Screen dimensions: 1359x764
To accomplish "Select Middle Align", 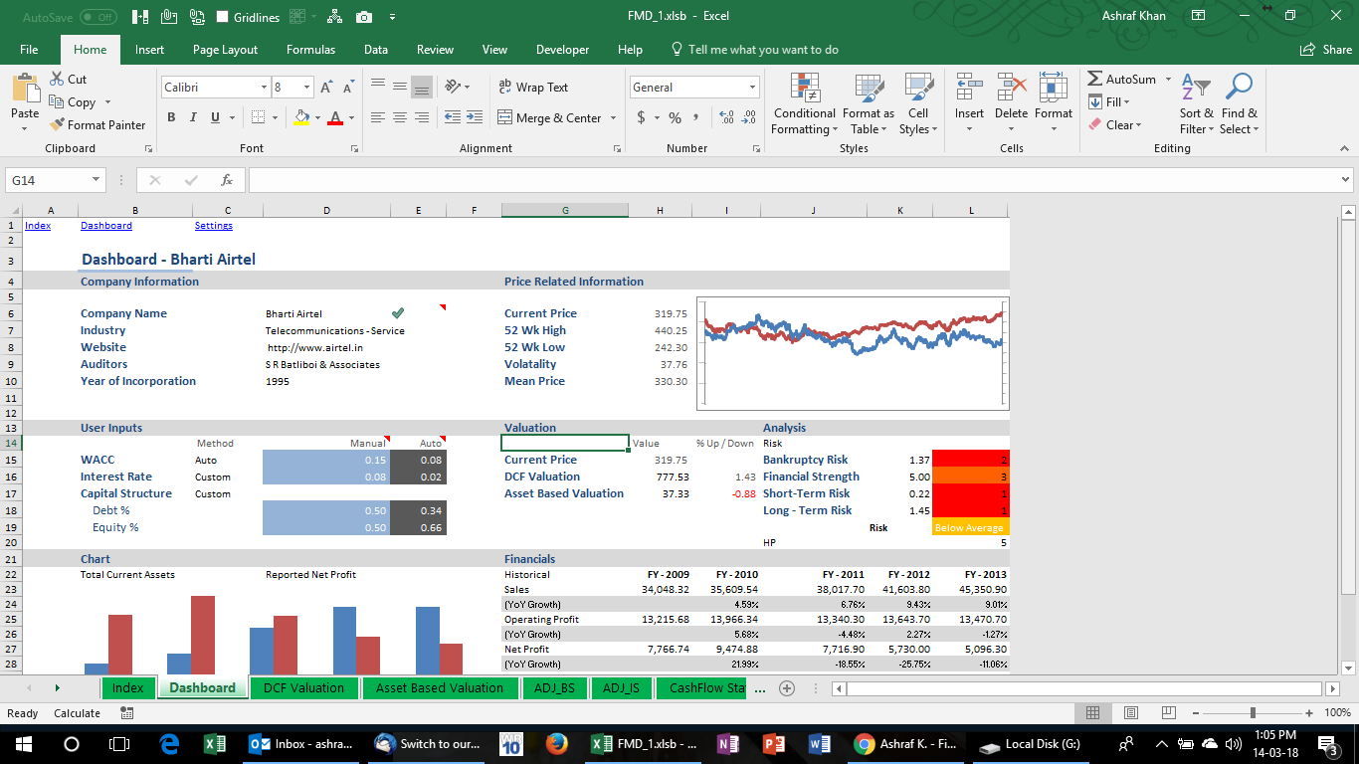I will pyautogui.click(x=400, y=87).
